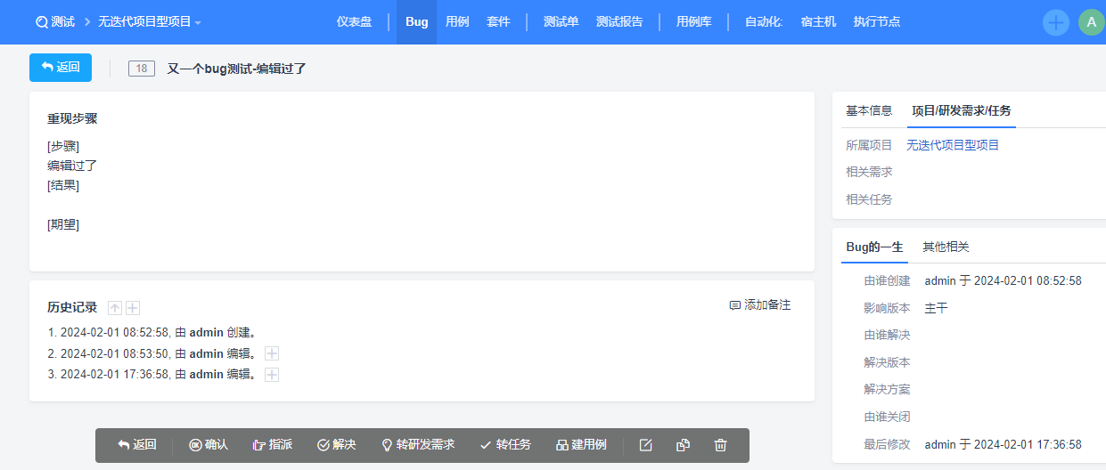Click the 编辑过了 step text
This screenshot has height=470, width=1106.
72,166
